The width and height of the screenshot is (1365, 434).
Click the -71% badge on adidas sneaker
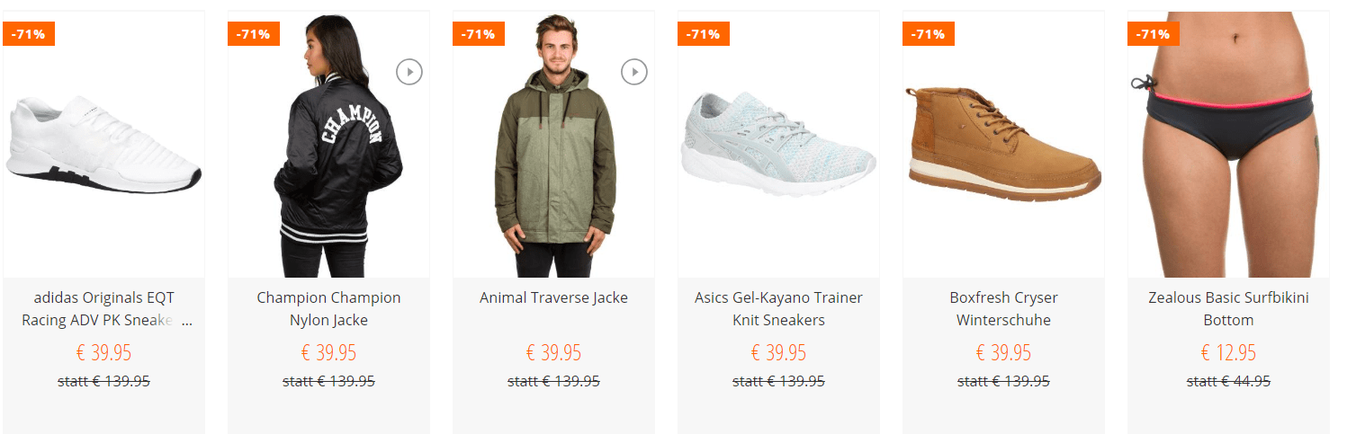coord(29,34)
